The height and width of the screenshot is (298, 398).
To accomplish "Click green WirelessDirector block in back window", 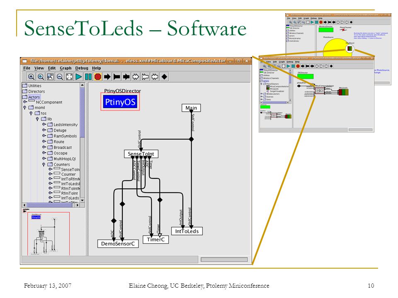I will pos(326,30).
